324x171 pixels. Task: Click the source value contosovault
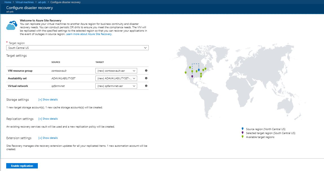59,71
